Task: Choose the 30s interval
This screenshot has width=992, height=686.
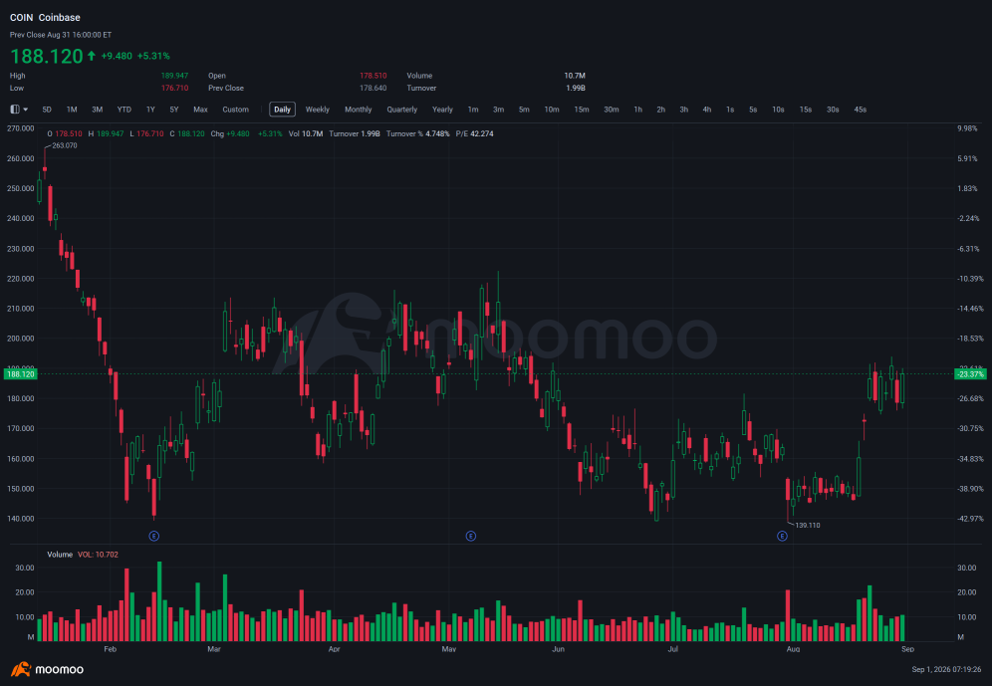Action: point(833,110)
